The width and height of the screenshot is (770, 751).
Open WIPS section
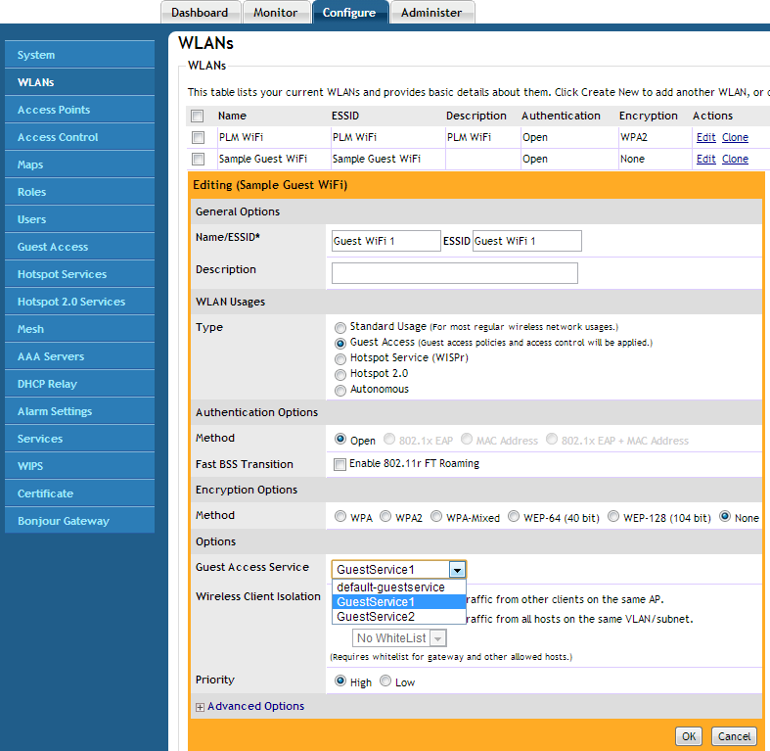79,466
